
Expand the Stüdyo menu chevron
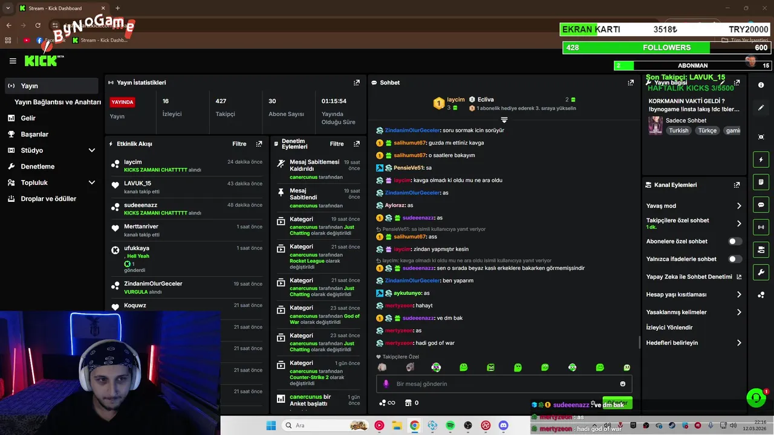pos(92,150)
